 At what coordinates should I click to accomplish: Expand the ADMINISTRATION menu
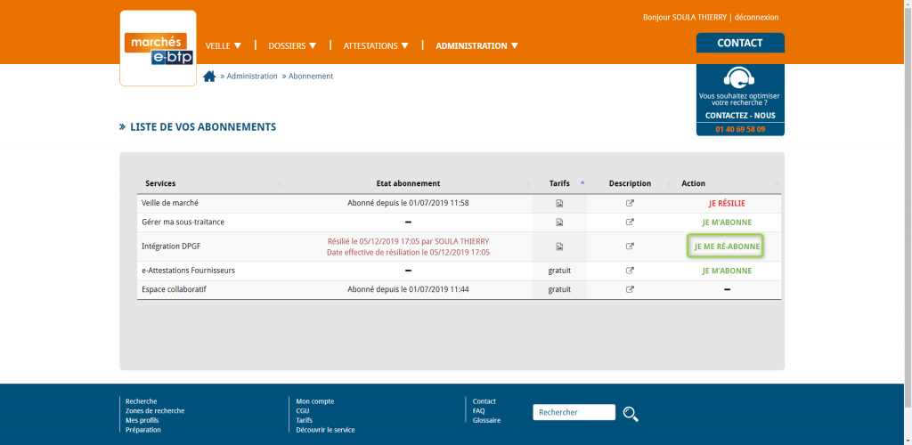[x=477, y=46]
